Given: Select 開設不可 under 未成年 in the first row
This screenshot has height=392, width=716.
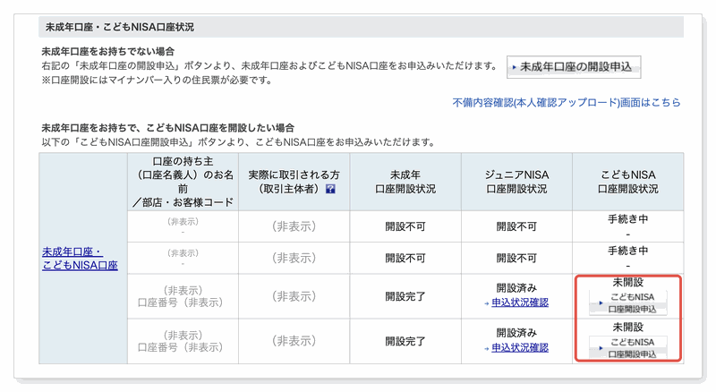Looking at the screenshot, I should pos(405,226).
